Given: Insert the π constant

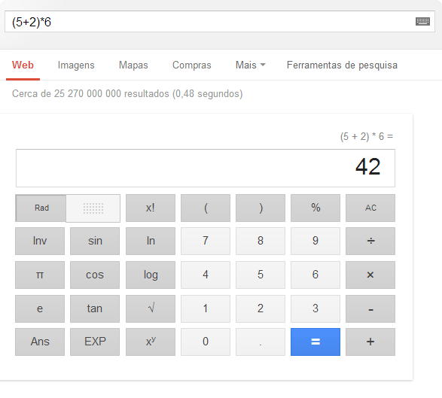Looking at the screenshot, I should tap(40, 275).
